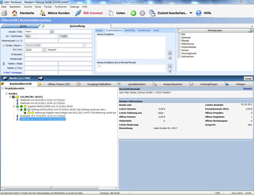Tick the Seminar checkbox
Image resolution: width=254 pixels, height=195 pixels.
coord(179,50)
